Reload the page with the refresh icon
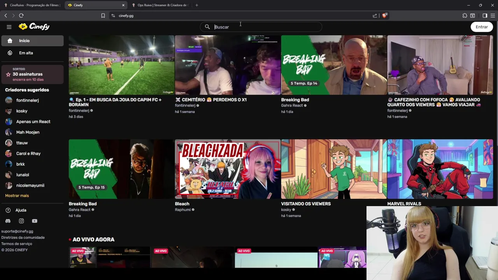Screen dimensions: 498x280 21,16
